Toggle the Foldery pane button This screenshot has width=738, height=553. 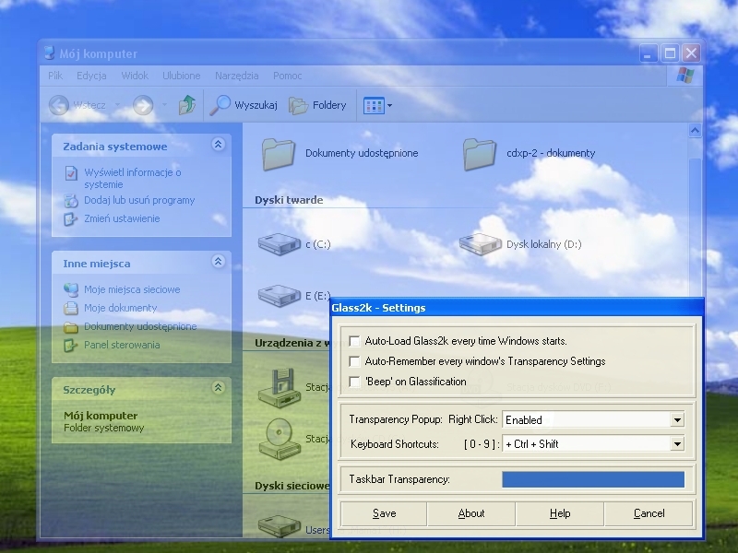[x=317, y=105]
